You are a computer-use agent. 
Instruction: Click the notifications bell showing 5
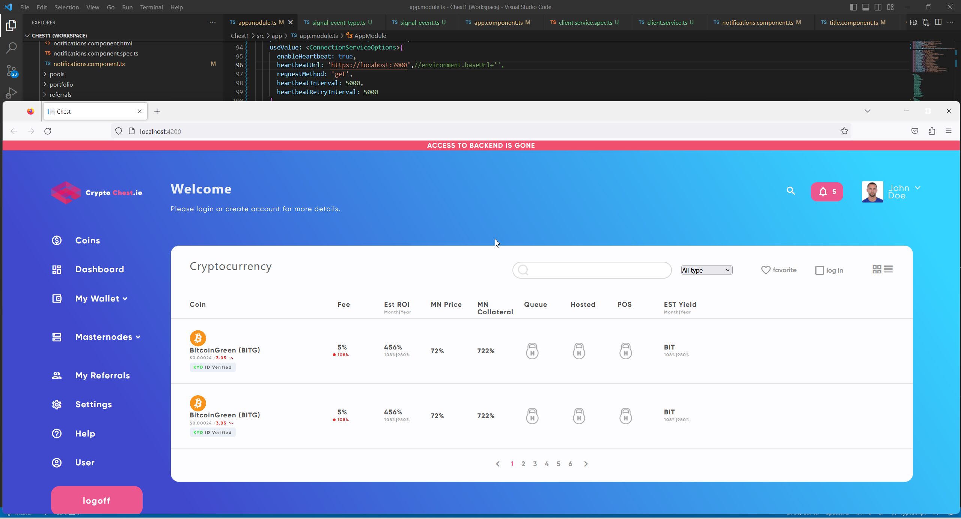pyautogui.click(x=827, y=192)
